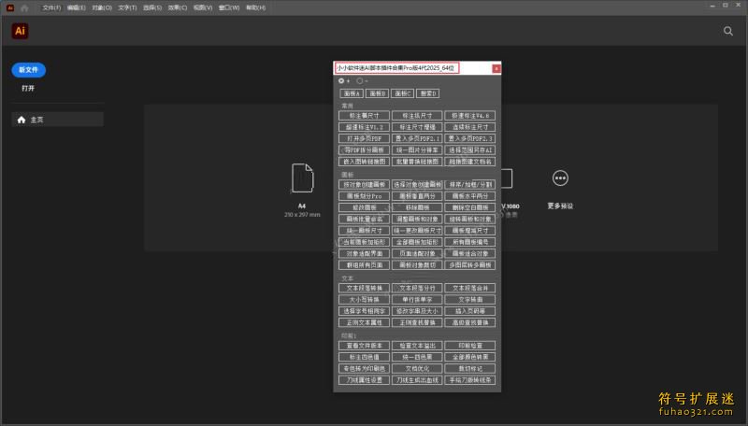This screenshot has height=426, width=748.
Task: Click the 文档优化 button
Action: pos(416,368)
